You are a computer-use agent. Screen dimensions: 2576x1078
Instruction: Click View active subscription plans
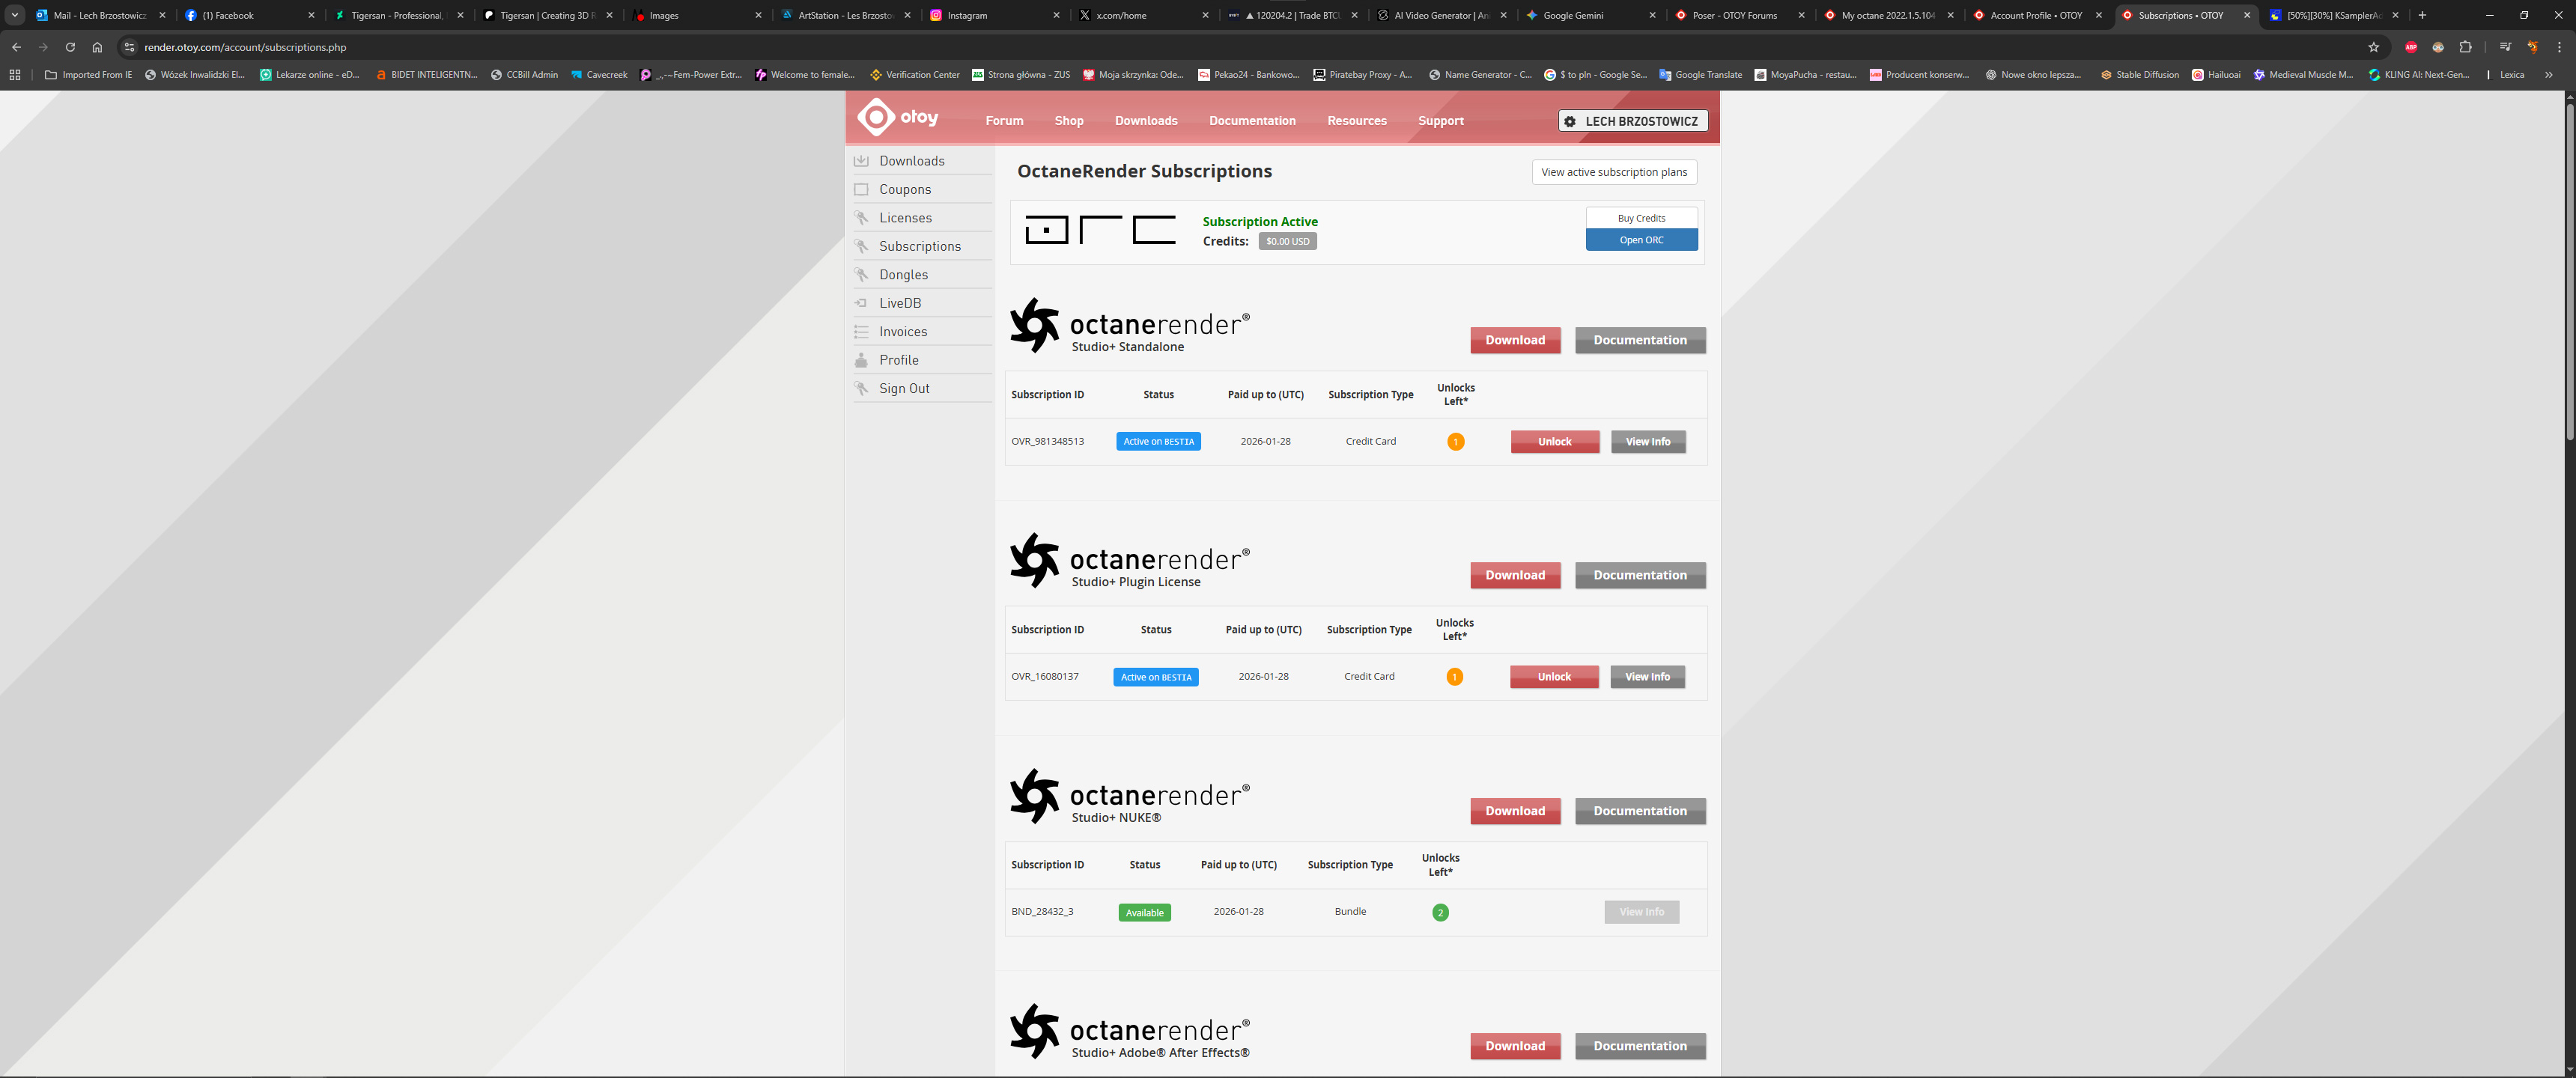coord(1613,172)
